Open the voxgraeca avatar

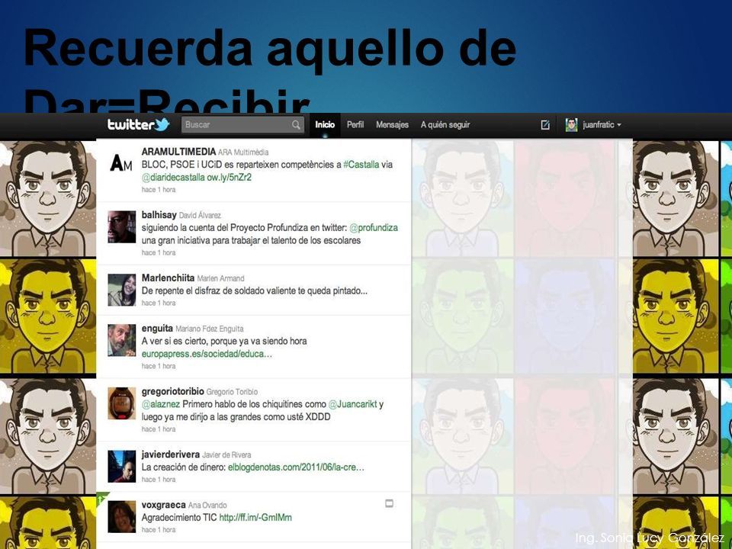coord(121,516)
